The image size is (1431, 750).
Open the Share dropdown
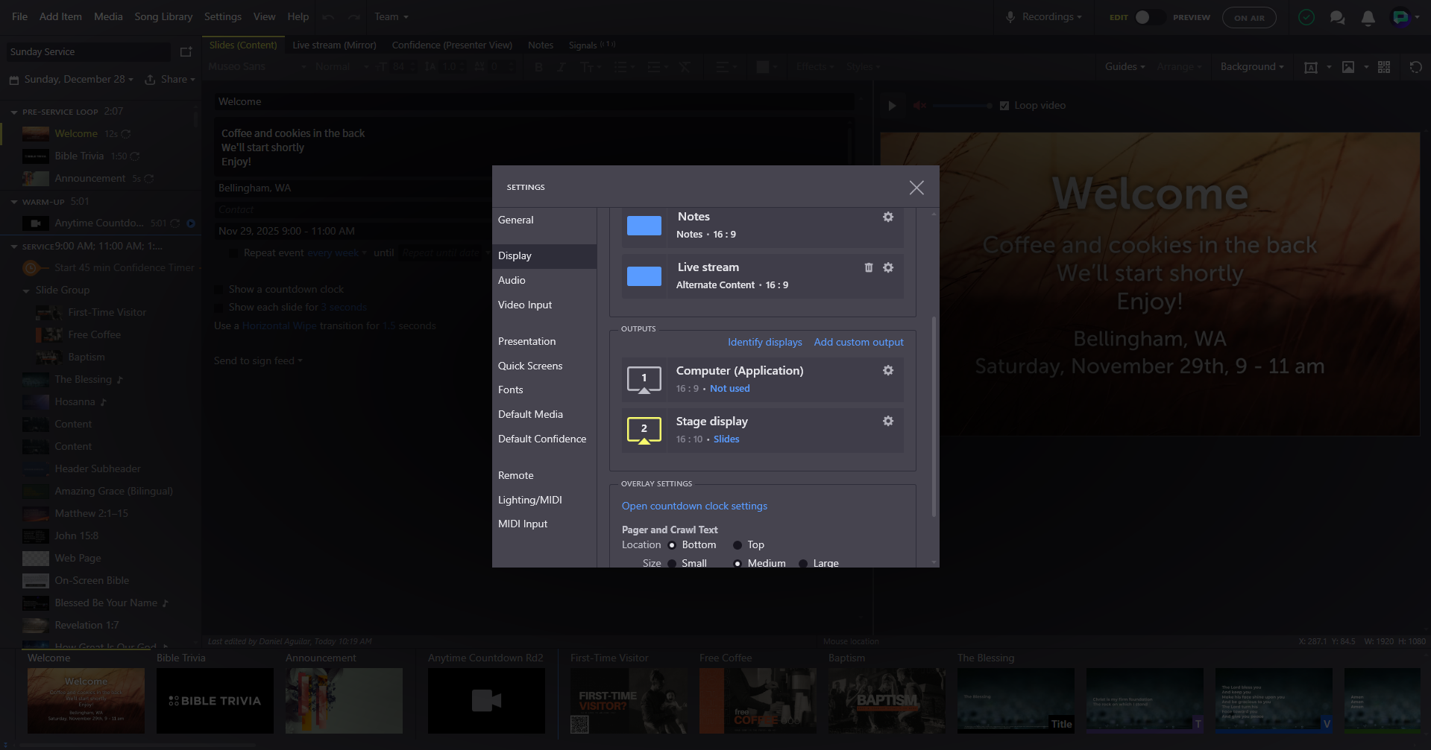click(178, 79)
